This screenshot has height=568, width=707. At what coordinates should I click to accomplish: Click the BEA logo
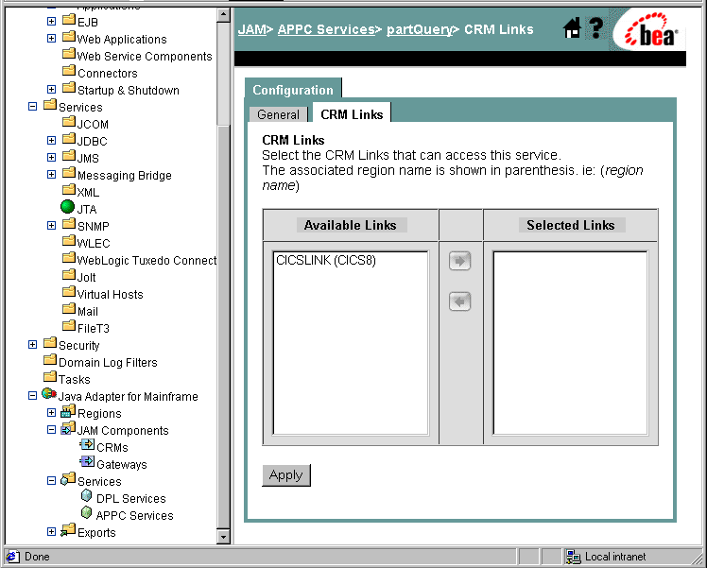[x=651, y=30]
